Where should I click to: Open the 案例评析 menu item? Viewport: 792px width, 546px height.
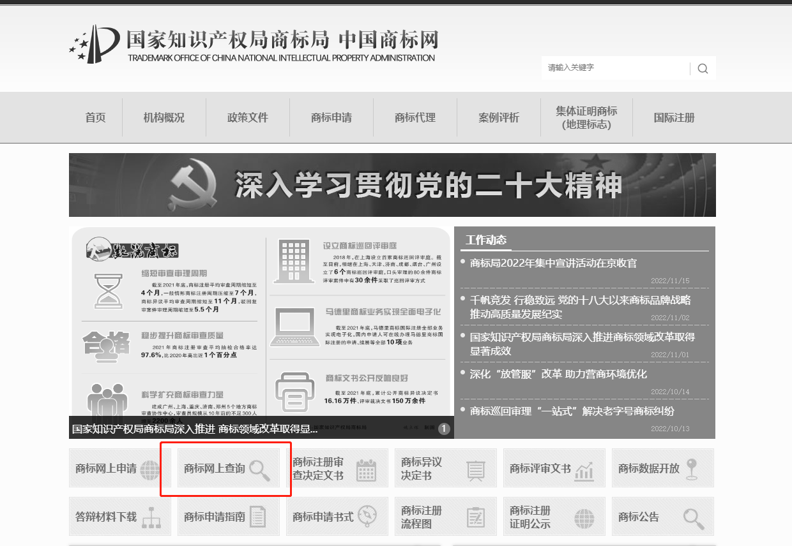point(498,117)
